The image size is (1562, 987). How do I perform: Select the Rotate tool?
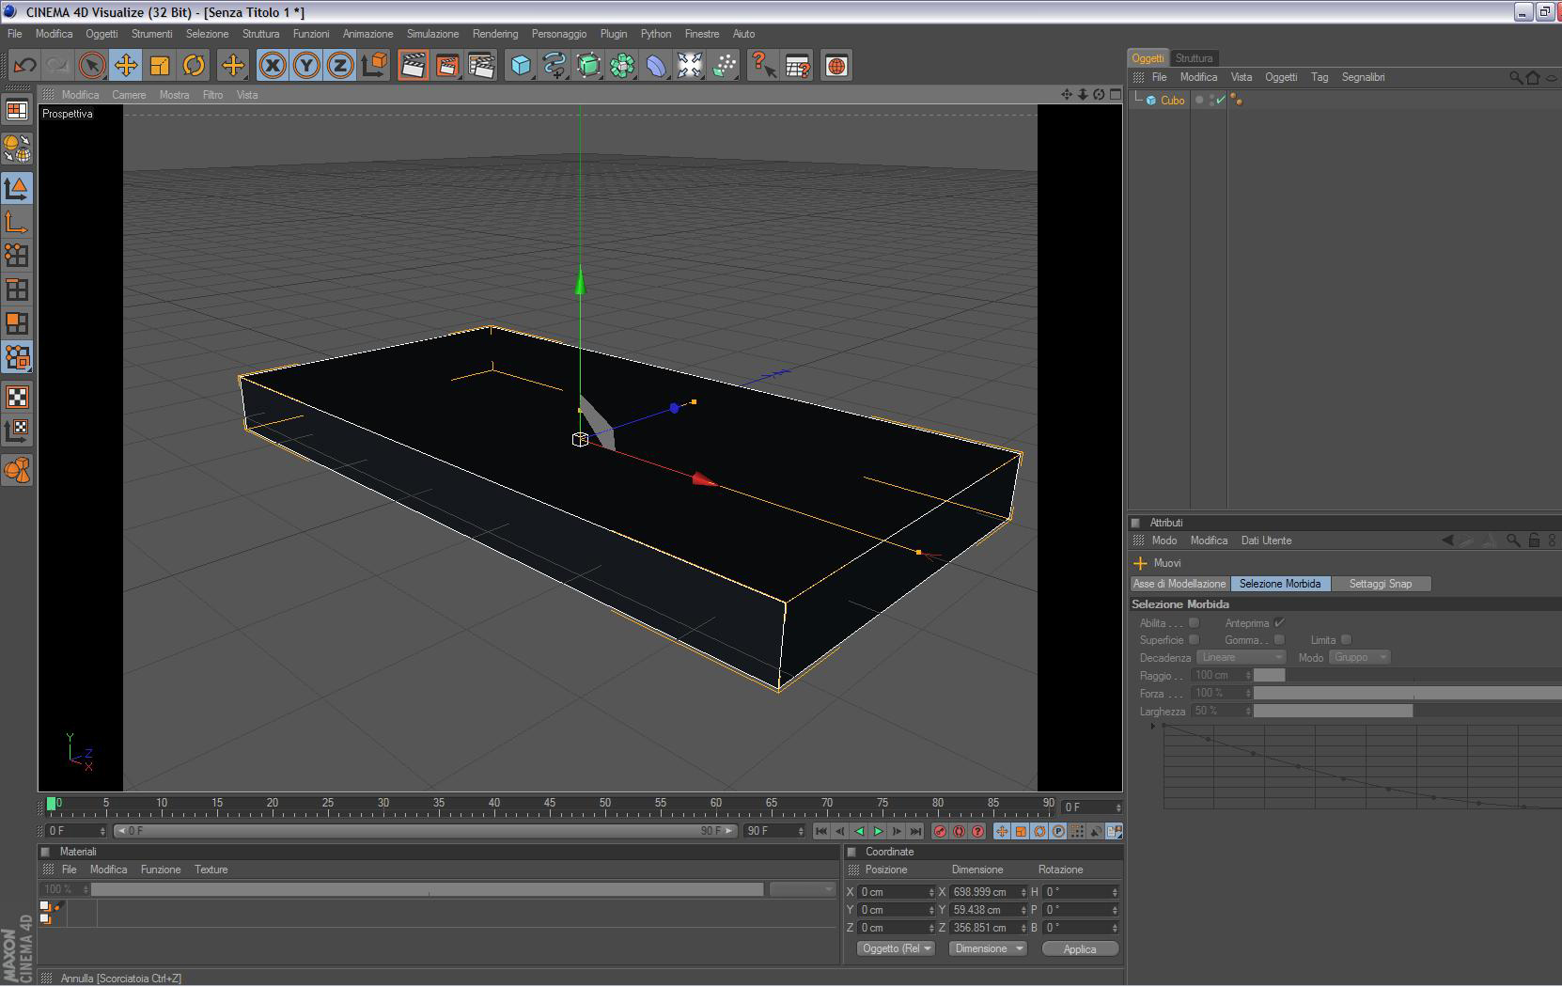tap(194, 66)
